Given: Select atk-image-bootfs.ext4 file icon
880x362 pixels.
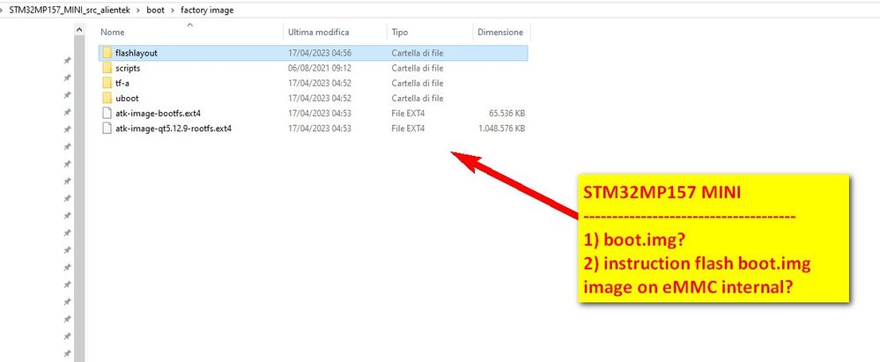Looking at the screenshot, I should click(107, 114).
